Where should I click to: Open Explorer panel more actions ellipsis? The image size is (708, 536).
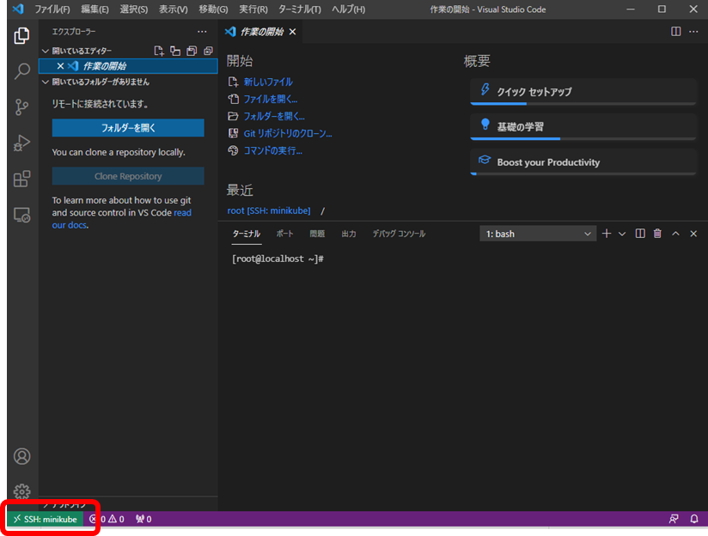pos(202,32)
